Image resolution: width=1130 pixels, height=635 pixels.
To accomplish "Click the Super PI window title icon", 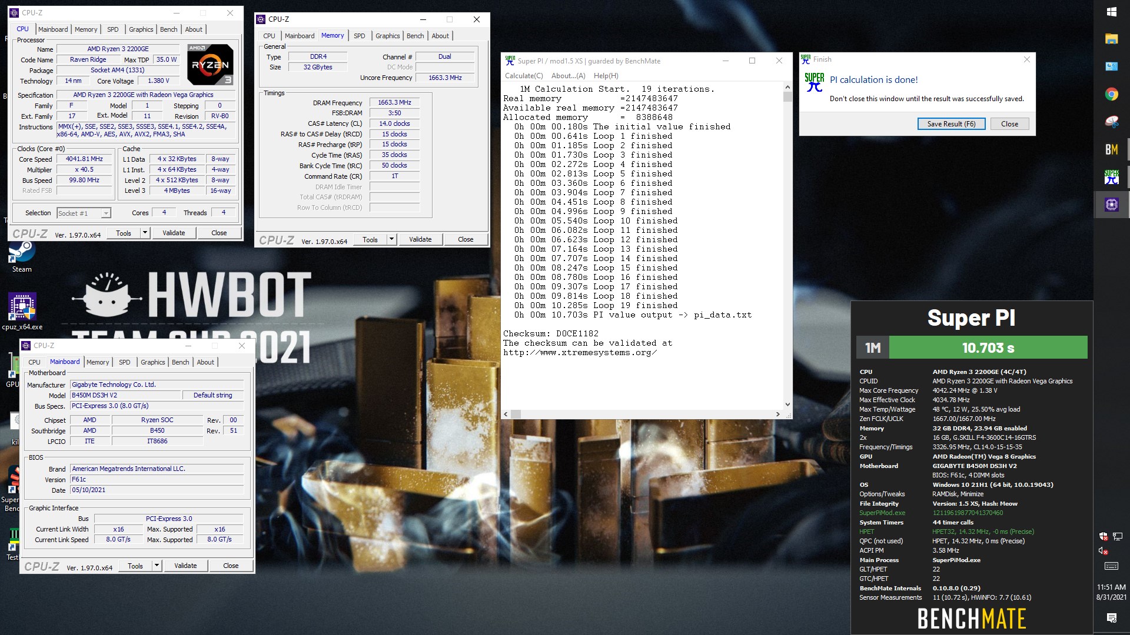I will click(510, 61).
